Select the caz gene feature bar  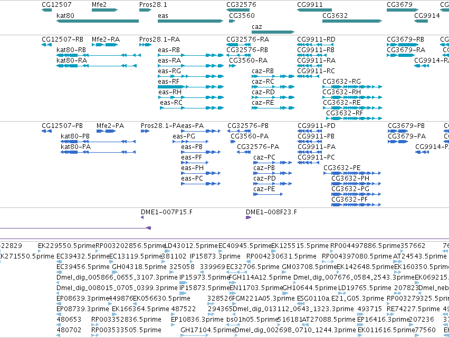[x=273, y=32]
